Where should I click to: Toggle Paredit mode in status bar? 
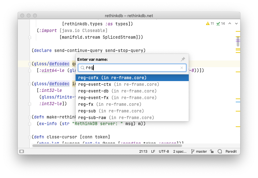tap(231, 151)
